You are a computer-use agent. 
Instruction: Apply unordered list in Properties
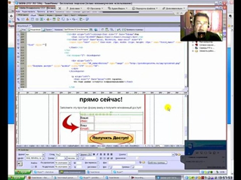pyautogui.click(x=101, y=158)
